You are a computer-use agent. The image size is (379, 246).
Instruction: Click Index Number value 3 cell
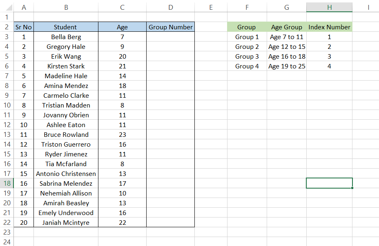pyautogui.click(x=329, y=56)
